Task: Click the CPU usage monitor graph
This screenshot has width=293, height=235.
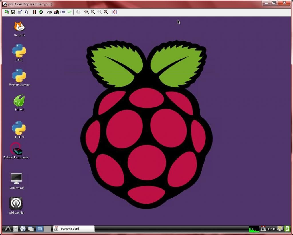Action: tap(254, 229)
